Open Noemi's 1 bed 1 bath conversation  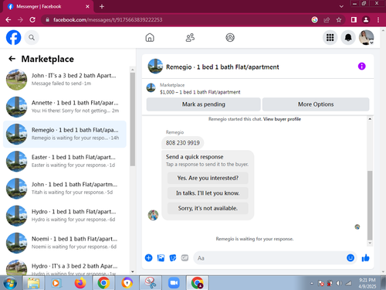click(64, 243)
